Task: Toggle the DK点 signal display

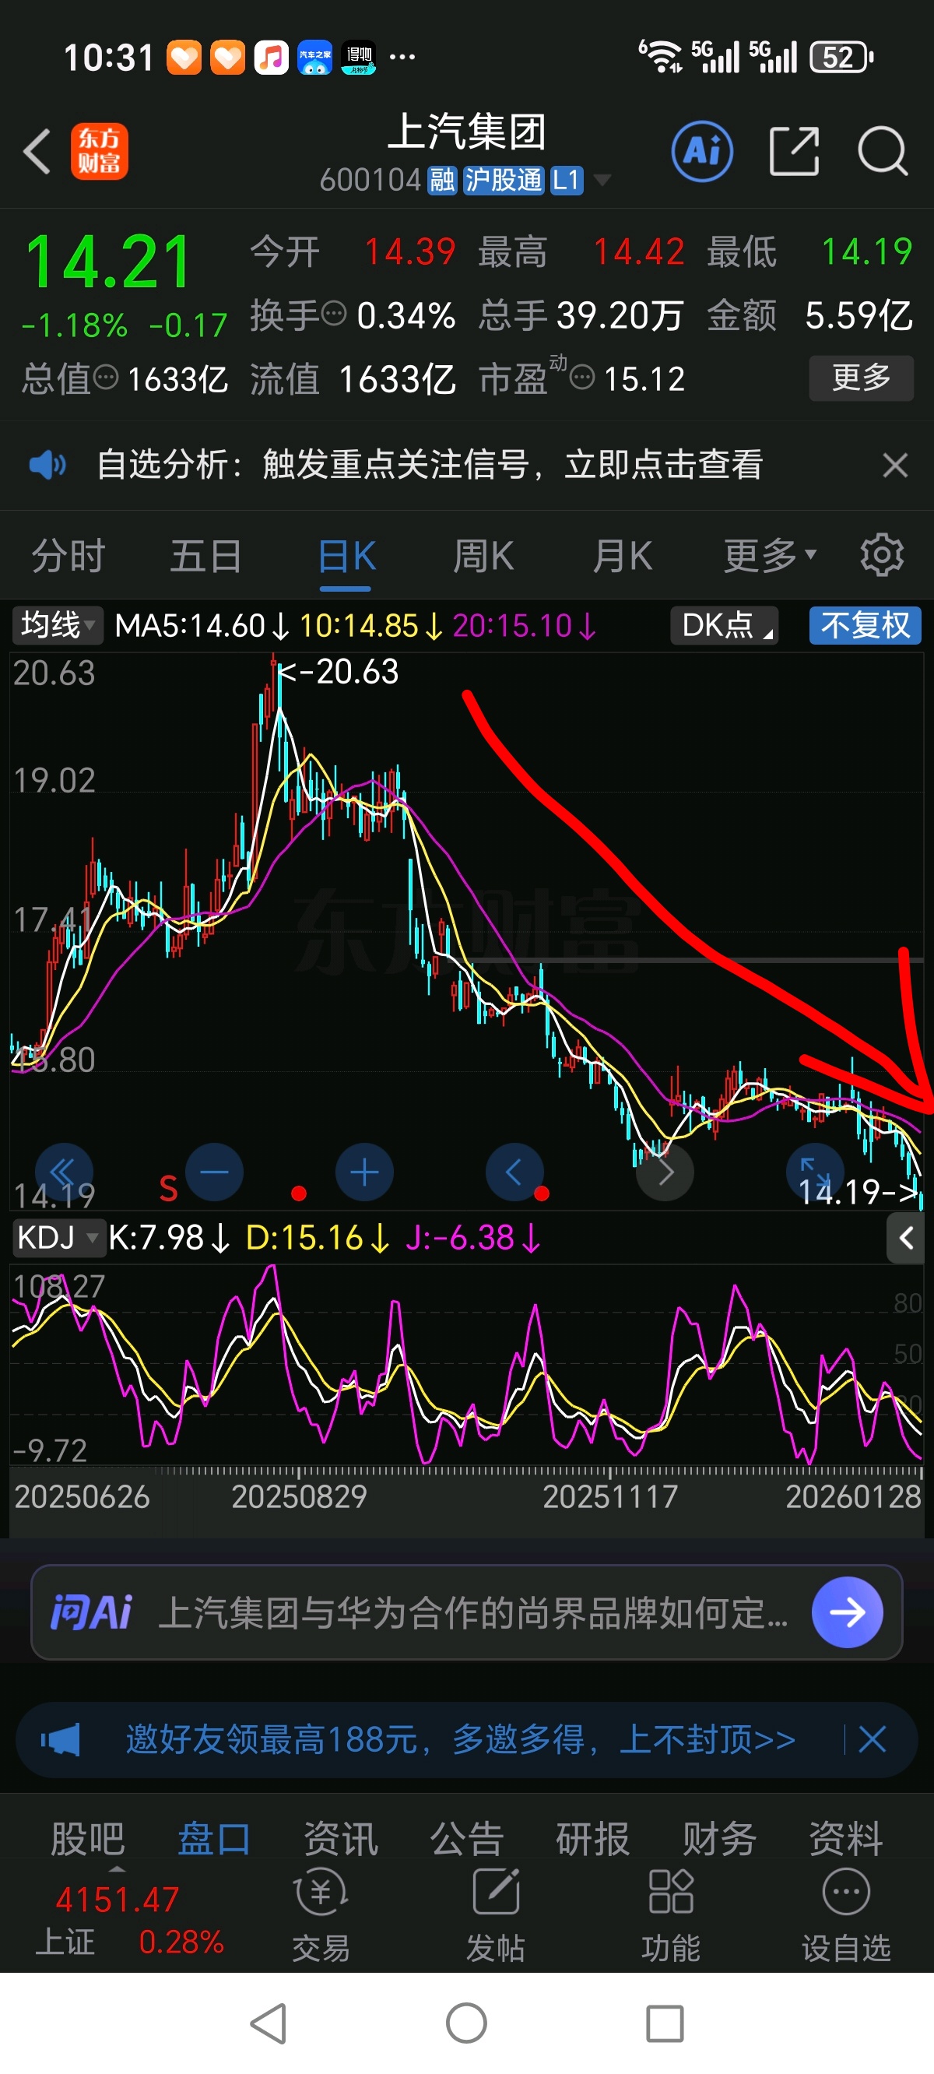Action: pos(724,626)
